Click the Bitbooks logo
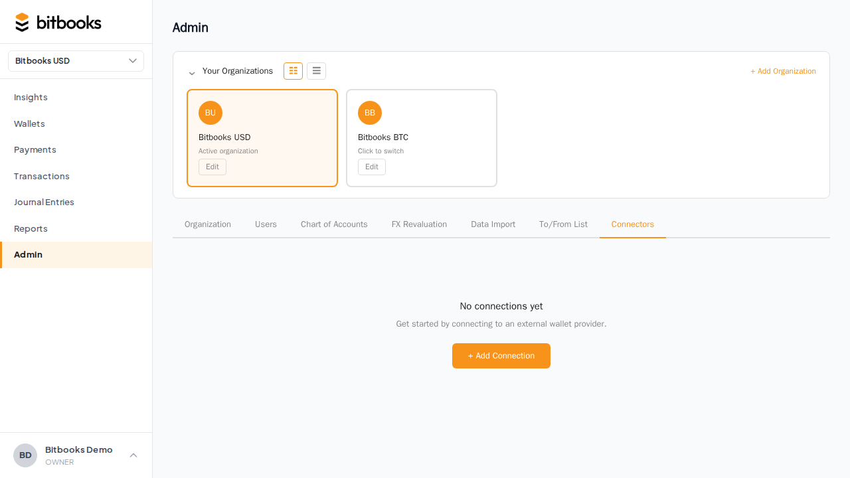 58,23
